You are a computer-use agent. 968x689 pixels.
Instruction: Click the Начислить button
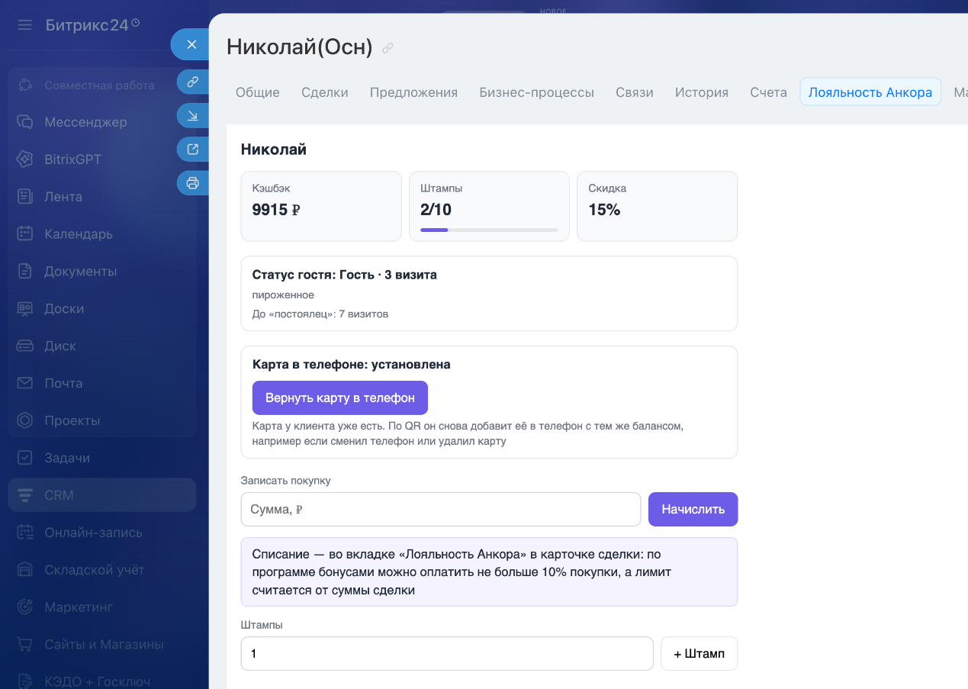pos(693,509)
